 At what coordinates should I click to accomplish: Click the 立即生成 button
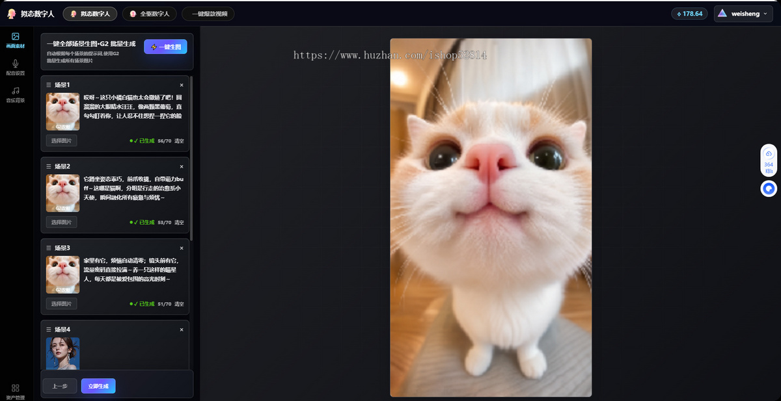tap(98, 386)
